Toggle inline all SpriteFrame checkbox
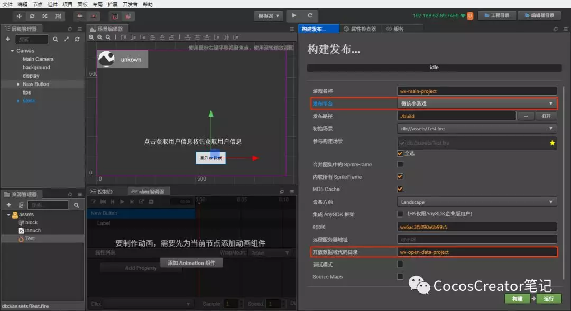571x311 pixels. 400,176
